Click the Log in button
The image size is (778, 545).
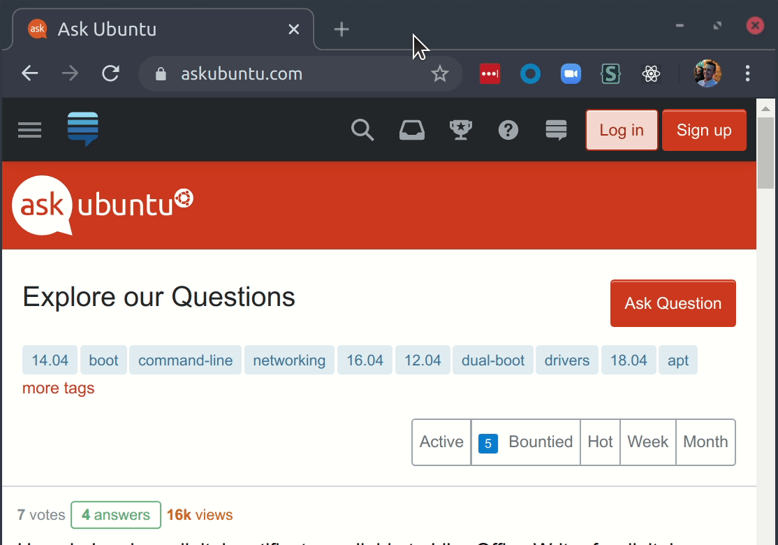[x=622, y=130]
